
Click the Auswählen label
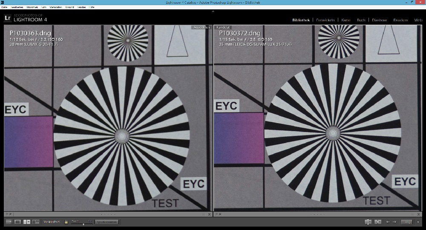click(x=201, y=27)
